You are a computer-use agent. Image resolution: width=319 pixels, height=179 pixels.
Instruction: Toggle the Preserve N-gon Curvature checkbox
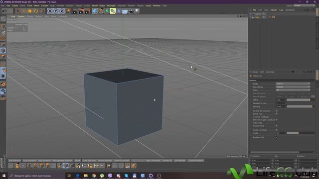[x=277, y=120]
